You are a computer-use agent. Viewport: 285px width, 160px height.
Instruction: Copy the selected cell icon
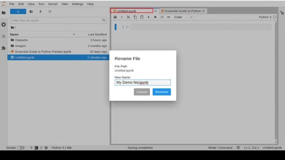(135, 17)
